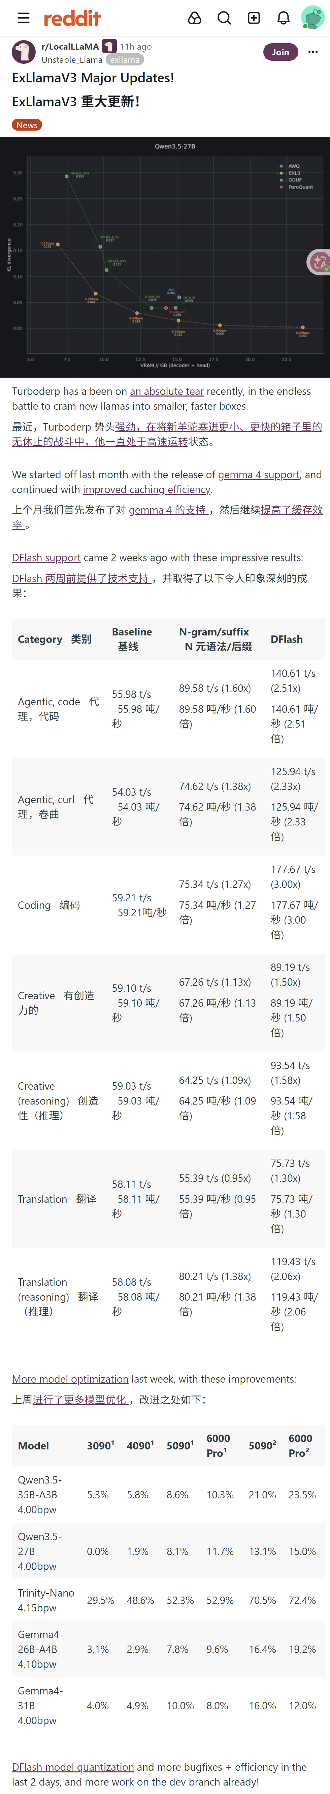This screenshot has height=1794, width=330.
Task: Open Reddit Answers icon in header
Action: (x=195, y=18)
